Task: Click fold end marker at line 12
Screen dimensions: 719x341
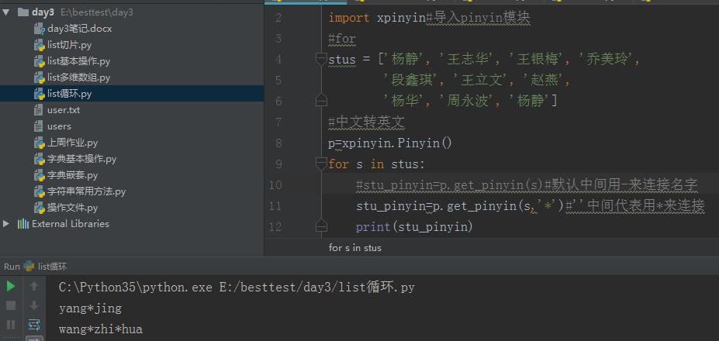Action: coord(321,226)
